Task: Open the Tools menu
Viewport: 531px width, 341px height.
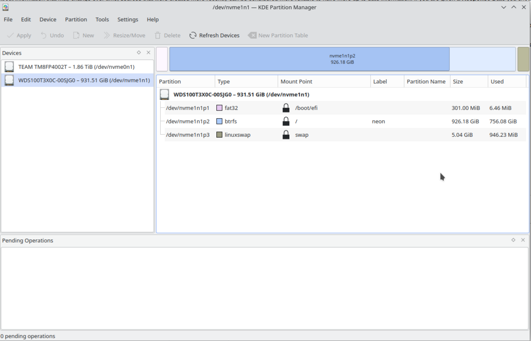Action: tap(102, 19)
